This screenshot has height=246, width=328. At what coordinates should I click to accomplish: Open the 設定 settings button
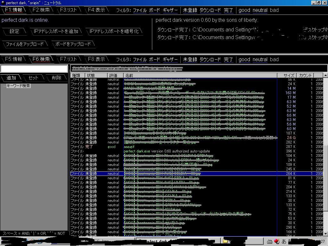(x=14, y=31)
